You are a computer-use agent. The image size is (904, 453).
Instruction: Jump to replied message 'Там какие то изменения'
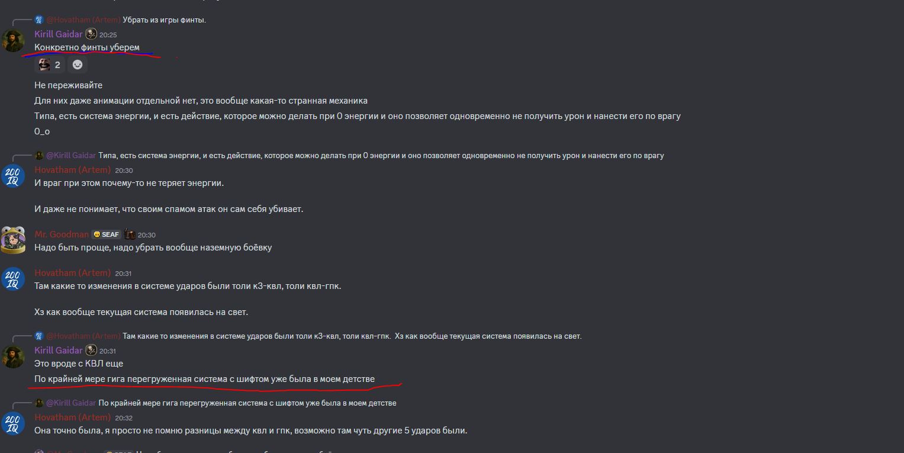pos(352,336)
